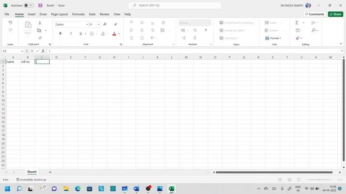Click the Save icon in title bar

41,5
